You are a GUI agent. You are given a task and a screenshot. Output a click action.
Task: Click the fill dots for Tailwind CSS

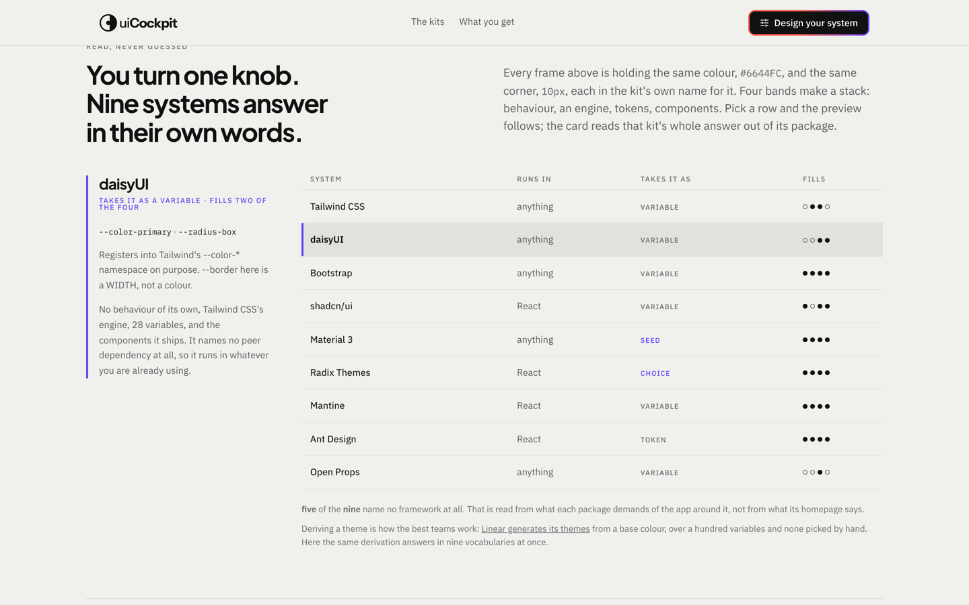click(816, 206)
